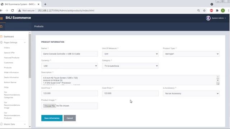Click the Cancel button

coord(70,118)
